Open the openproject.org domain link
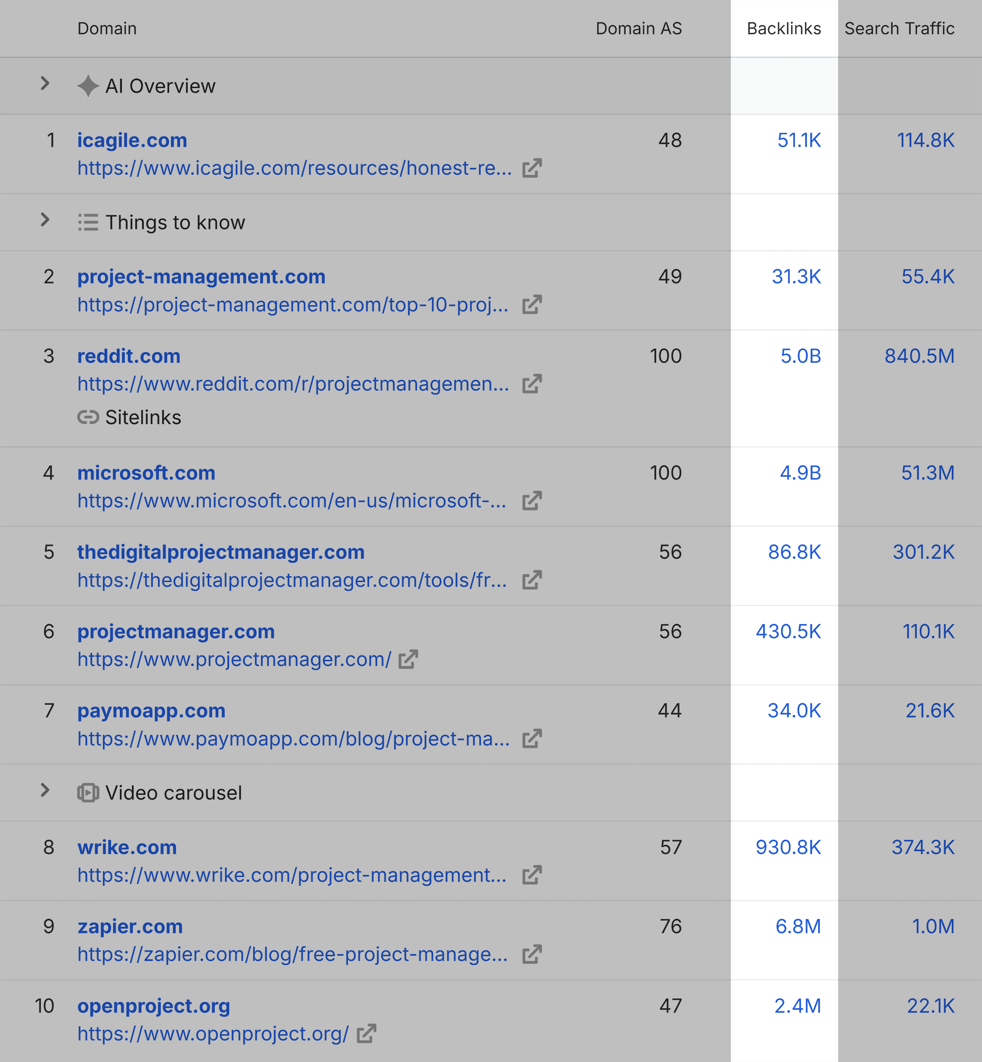This screenshot has width=982, height=1062. pos(154,1006)
